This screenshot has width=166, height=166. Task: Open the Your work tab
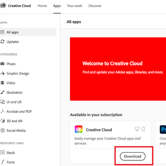click(x=75, y=6)
